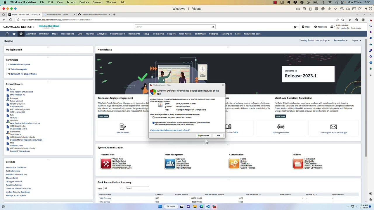Click the Contact your Account Manager envelope icon
Viewport: 374px width, 210px height.
tap(333, 127)
